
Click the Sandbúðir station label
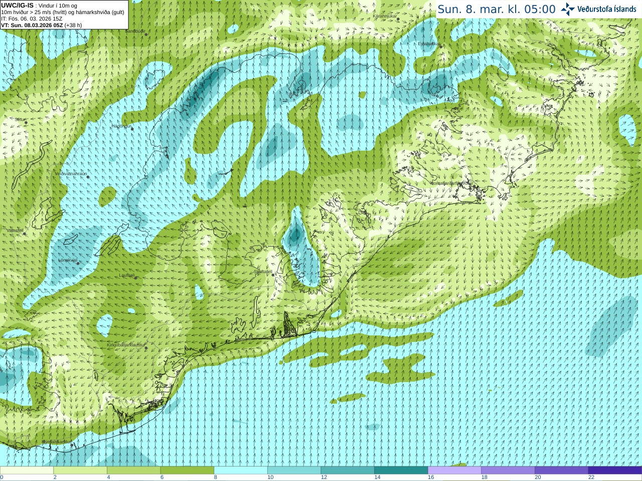point(135,31)
